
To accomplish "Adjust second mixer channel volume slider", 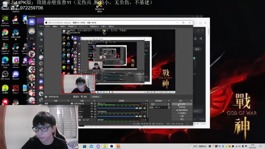I will coord(118,116).
